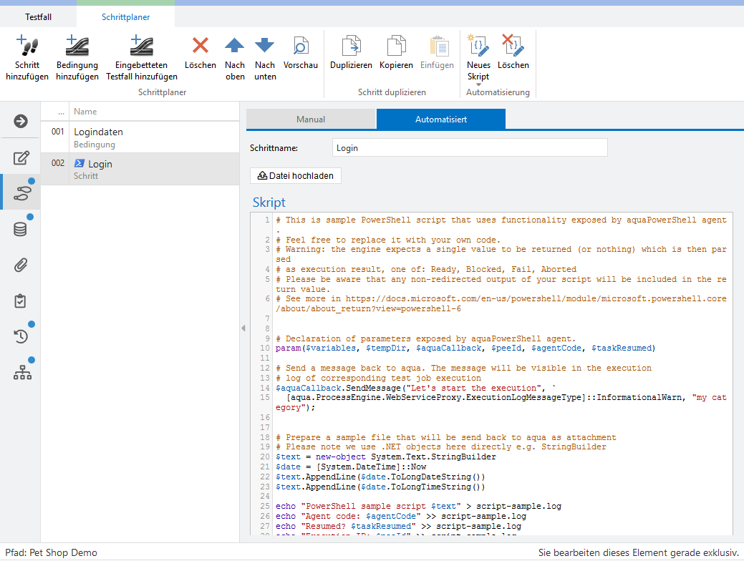The height and width of the screenshot is (561, 744).
Task: Move step down with Nach unten arrow
Action: pyautogui.click(x=265, y=46)
